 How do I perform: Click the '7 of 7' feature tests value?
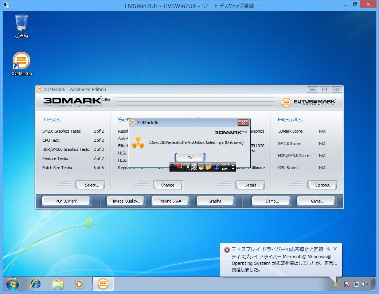pyautogui.click(x=99, y=158)
